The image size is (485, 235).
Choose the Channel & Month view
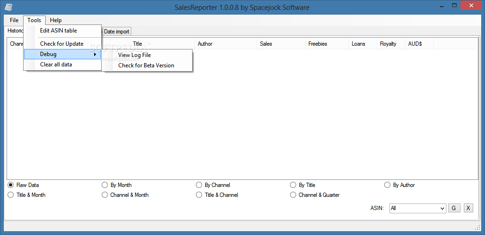125,195
